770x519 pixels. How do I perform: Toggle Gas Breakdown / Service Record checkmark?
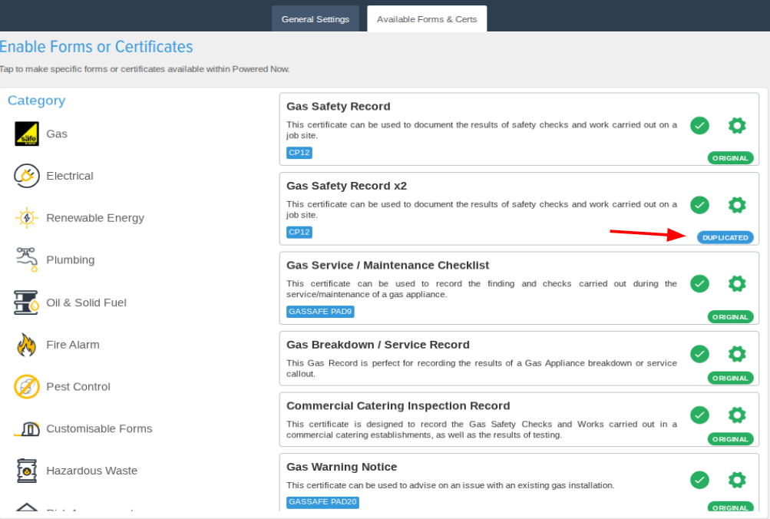[x=699, y=354]
